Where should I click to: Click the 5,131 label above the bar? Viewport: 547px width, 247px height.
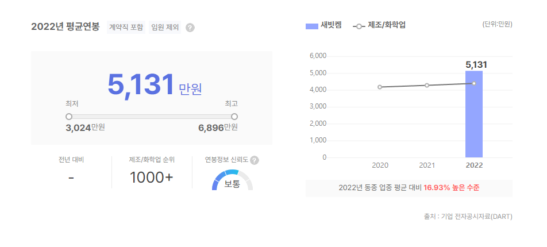coord(476,64)
